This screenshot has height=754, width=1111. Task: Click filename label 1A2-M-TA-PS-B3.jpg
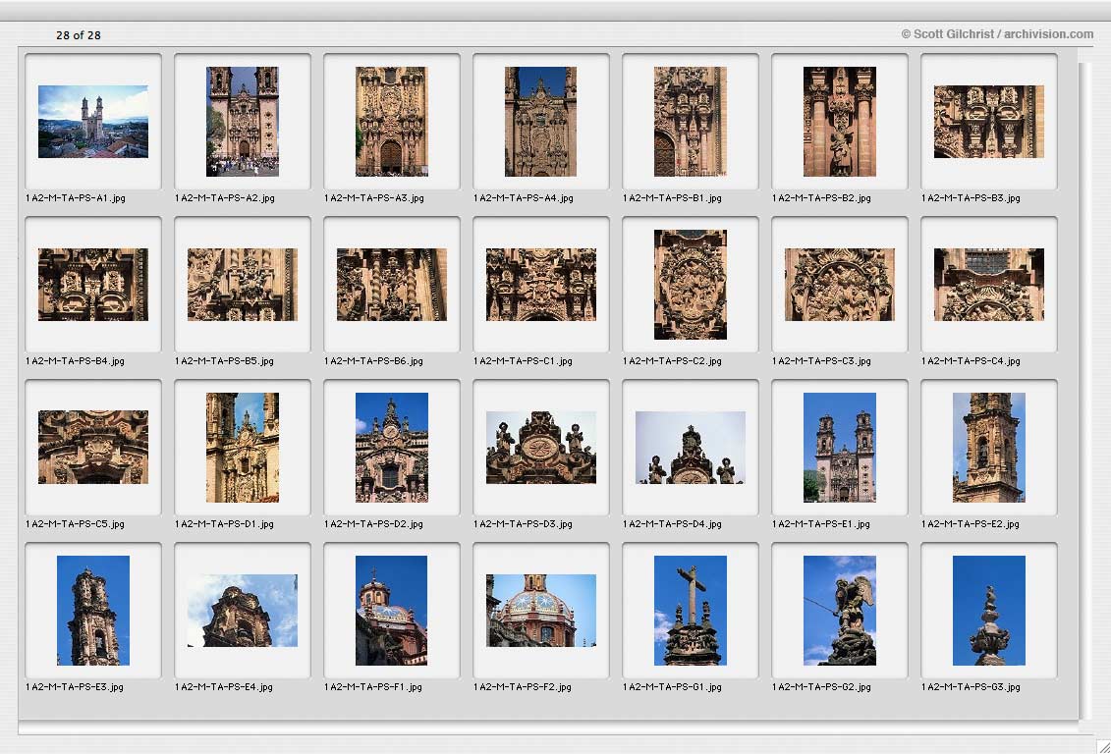(972, 198)
